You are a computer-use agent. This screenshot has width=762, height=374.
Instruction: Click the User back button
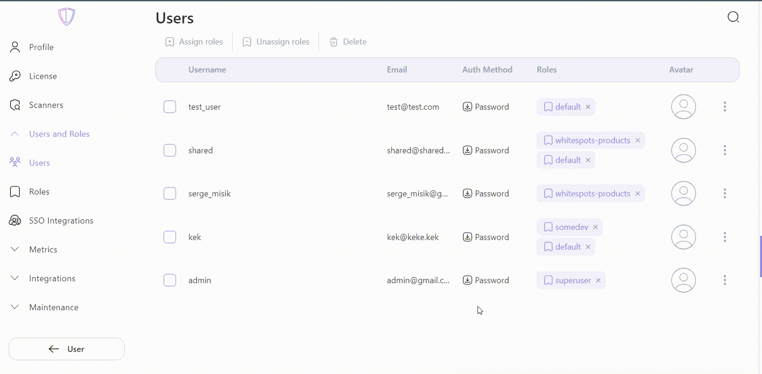pos(67,349)
